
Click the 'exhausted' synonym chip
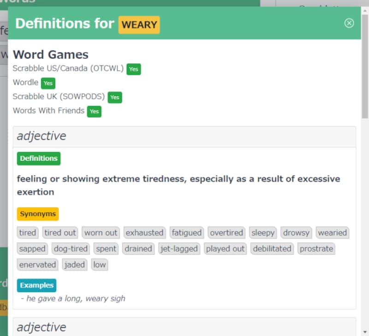point(144,233)
